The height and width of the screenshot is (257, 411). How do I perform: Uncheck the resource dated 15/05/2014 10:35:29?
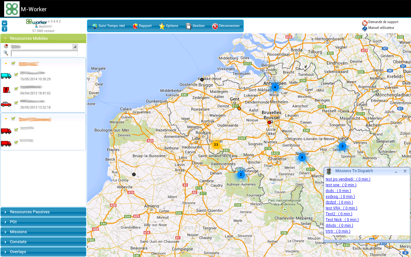pos(16,75)
